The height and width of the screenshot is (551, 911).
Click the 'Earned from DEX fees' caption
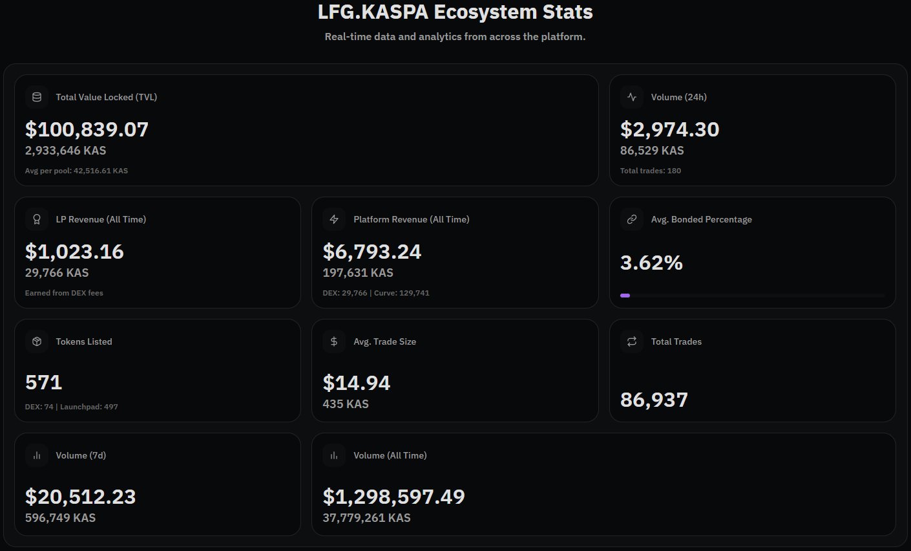(x=64, y=293)
